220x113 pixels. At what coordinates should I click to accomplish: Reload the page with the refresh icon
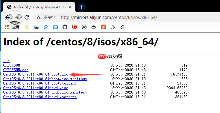pos(27,17)
